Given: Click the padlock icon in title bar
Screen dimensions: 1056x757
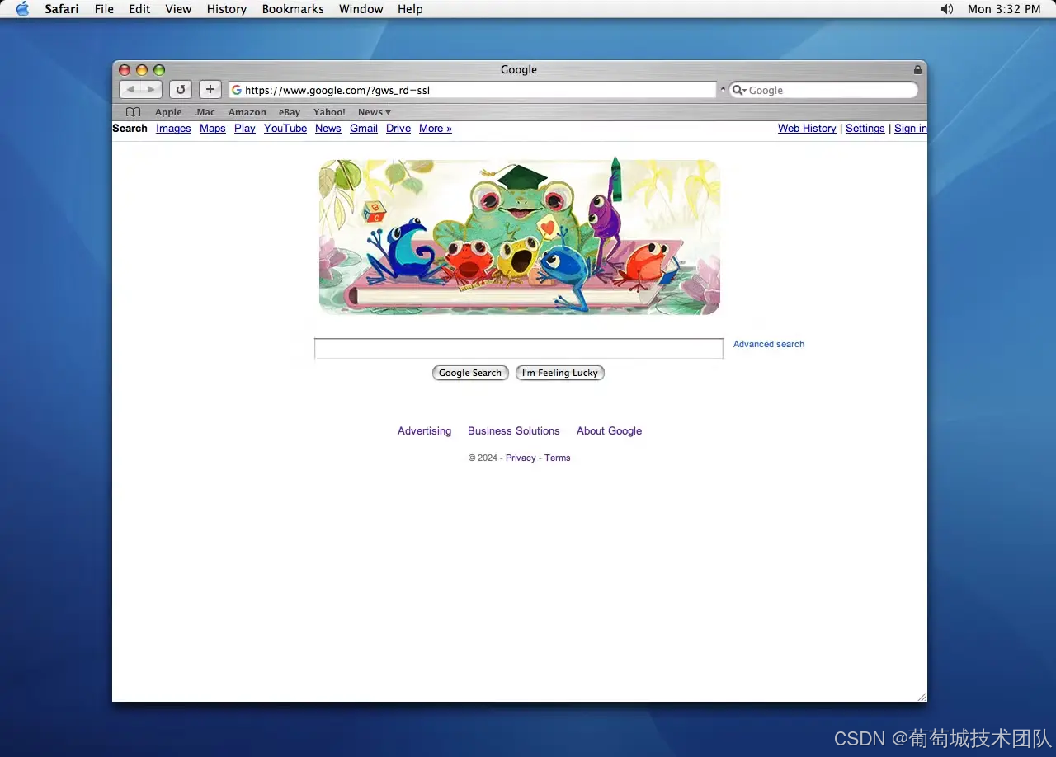Looking at the screenshot, I should point(917,70).
